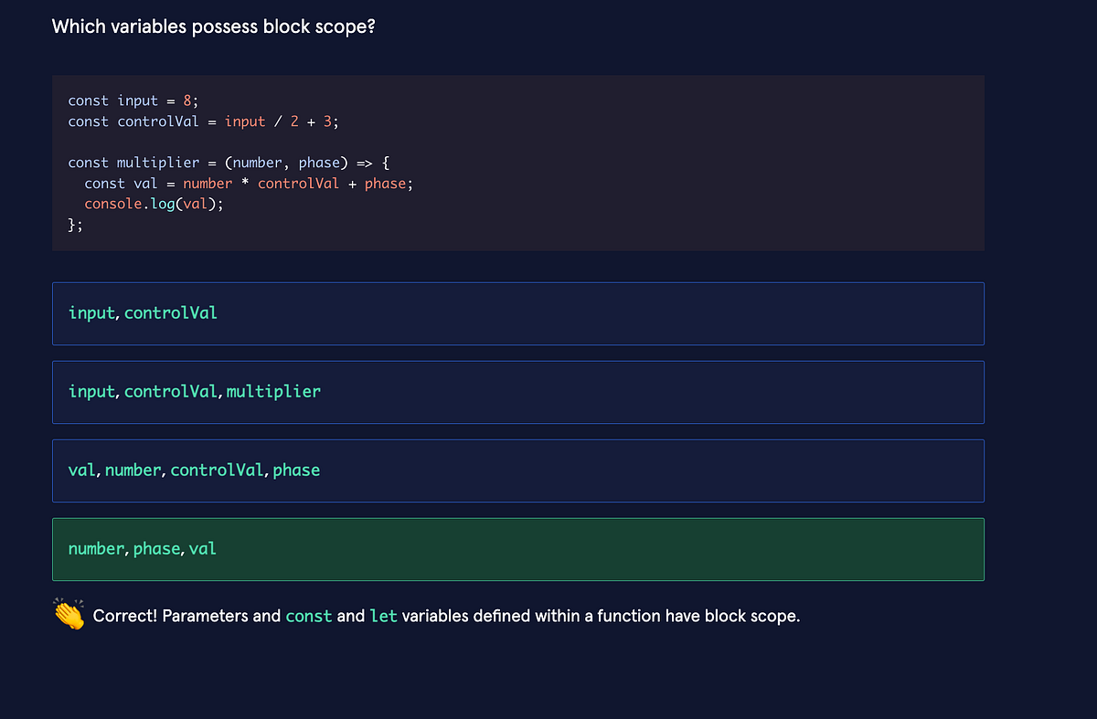Click the value 8 in the code
This screenshot has height=719, width=1097.
point(186,100)
